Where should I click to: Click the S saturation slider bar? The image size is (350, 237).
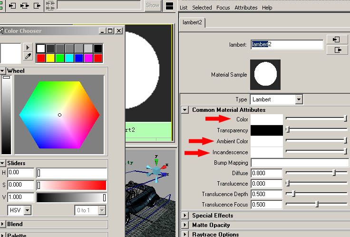[72, 185]
